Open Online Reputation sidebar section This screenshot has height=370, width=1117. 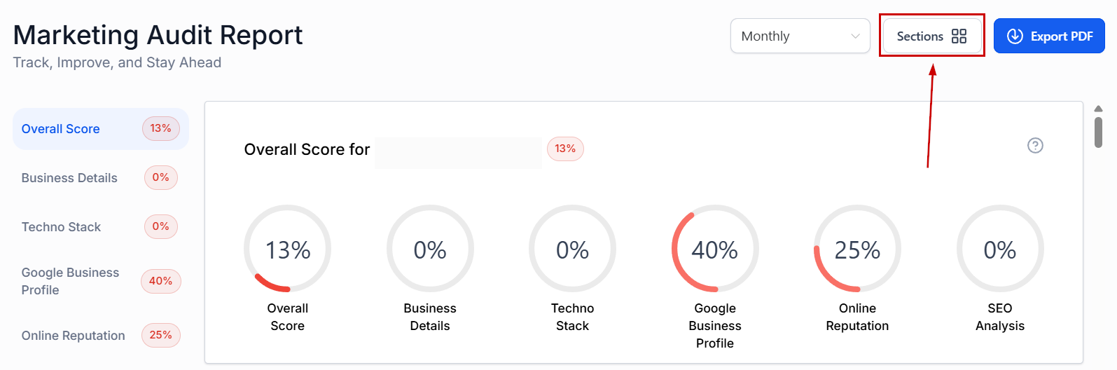pos(74,336)
